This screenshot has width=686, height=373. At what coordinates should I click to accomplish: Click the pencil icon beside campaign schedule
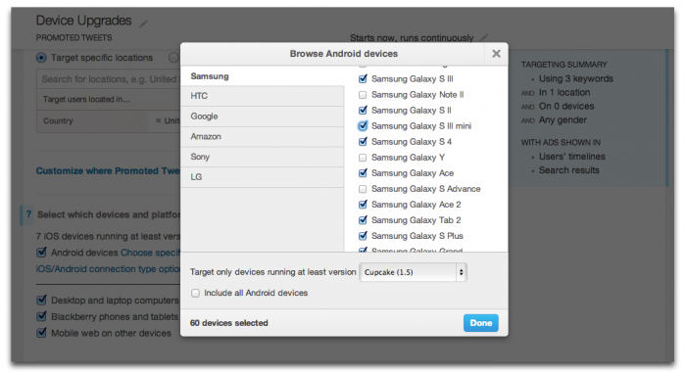483,37
